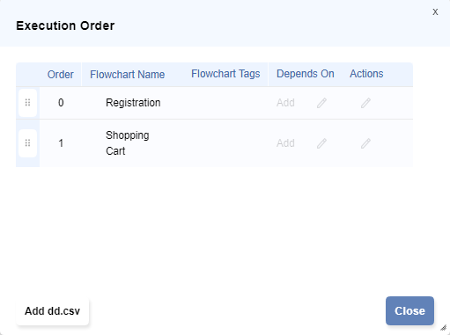Viewport: 450px width, 335px height.
Task: Click the Depends On column header
Action: 306,74
